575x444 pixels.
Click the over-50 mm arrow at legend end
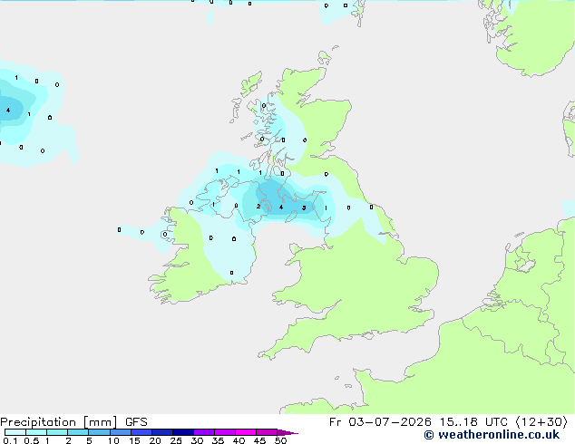tap(287, 432)
